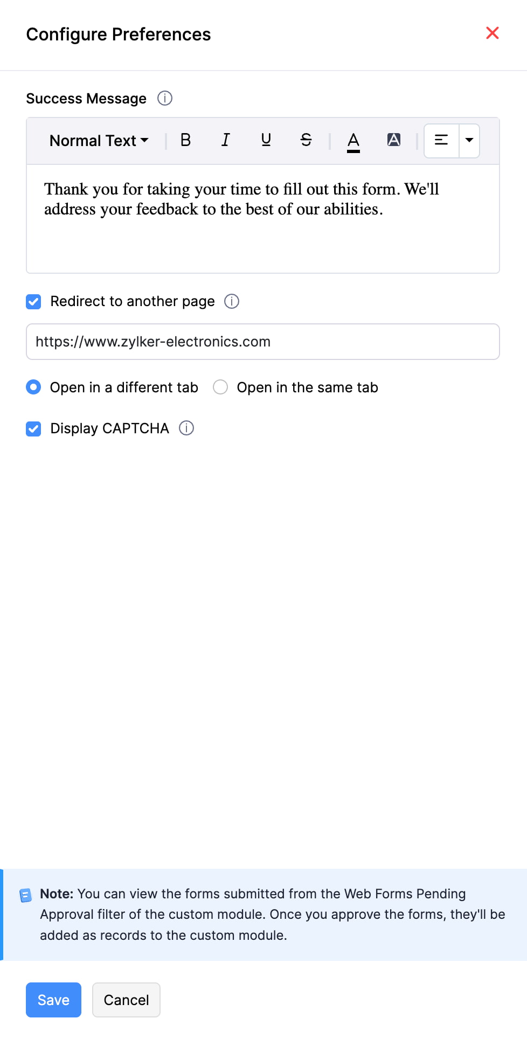Select Open in the same tab
This screenshot has height=1039, width=527.
pos(220,387)
